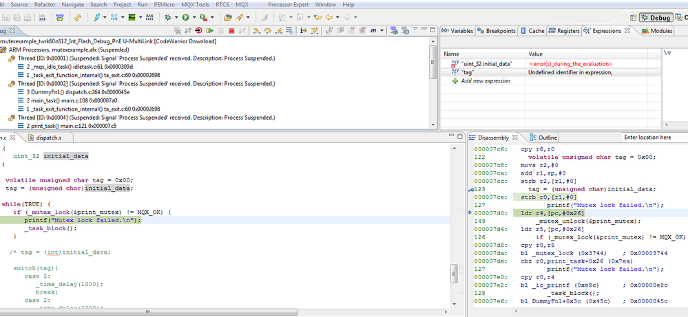Select the "uint_32 initial_data" expression row

(x=551, y=63)
